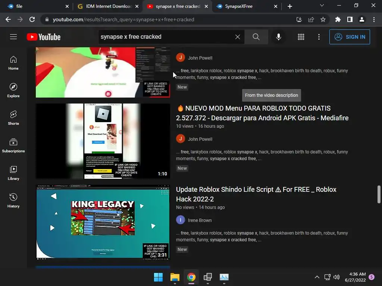The height and width of the screenshot is (286, 382).
Task: Close the SynapseXFree tab
Action: point(276,6)
